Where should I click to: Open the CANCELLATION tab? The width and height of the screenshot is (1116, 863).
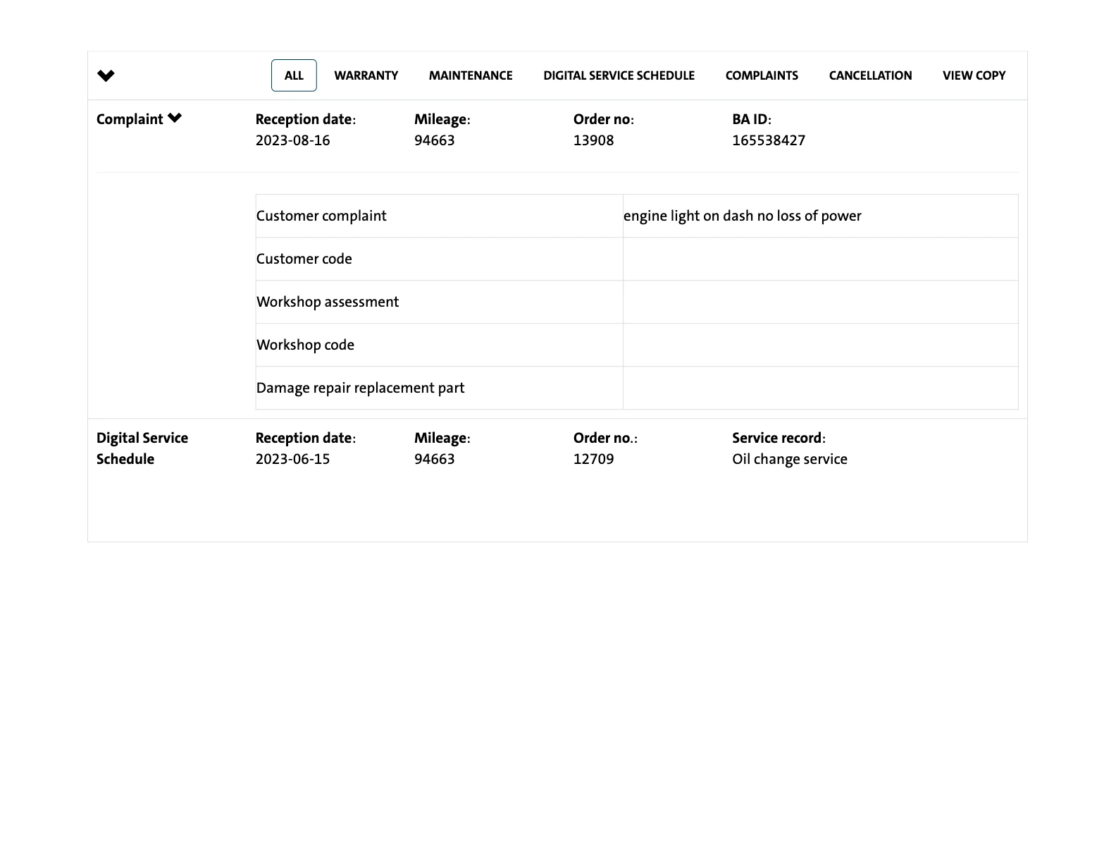pyautogui.click(x=870, y=75)
